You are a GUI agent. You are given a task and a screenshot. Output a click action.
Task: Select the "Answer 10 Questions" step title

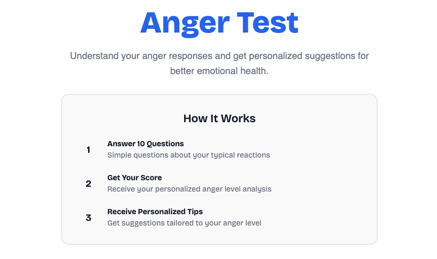(146, 143)
